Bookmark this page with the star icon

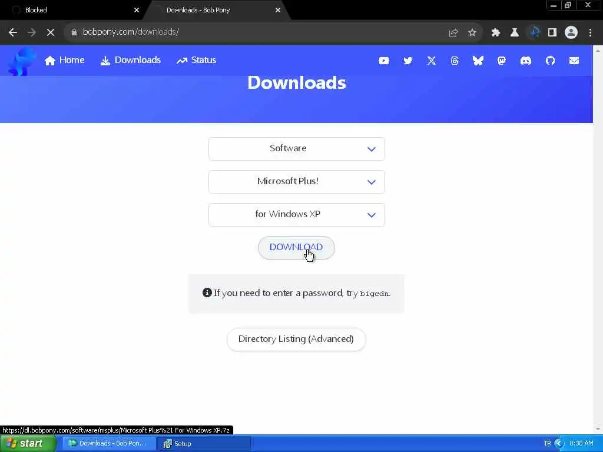click(472, 33)
